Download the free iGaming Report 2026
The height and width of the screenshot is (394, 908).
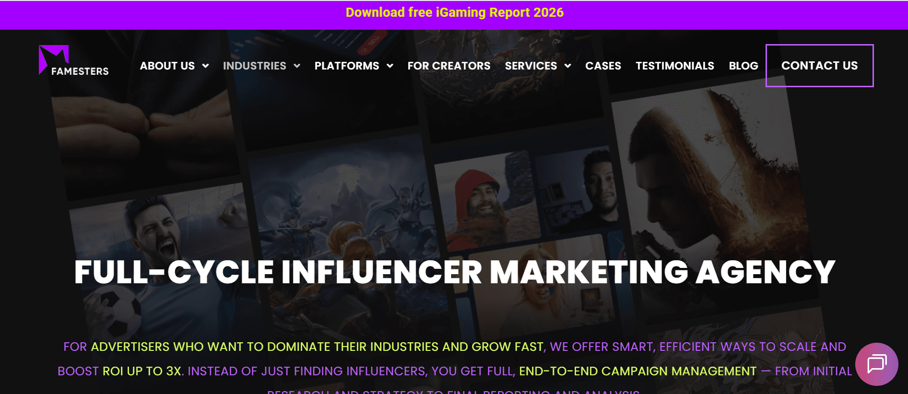(x=454, y=12)
